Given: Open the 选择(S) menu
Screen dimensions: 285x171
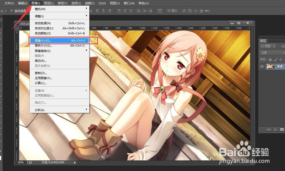Looking at the screenshot, I should tap(76, 3).
